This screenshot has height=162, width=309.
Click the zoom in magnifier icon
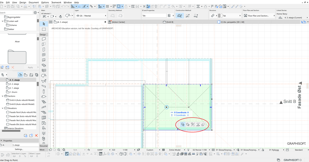[59, 150]
